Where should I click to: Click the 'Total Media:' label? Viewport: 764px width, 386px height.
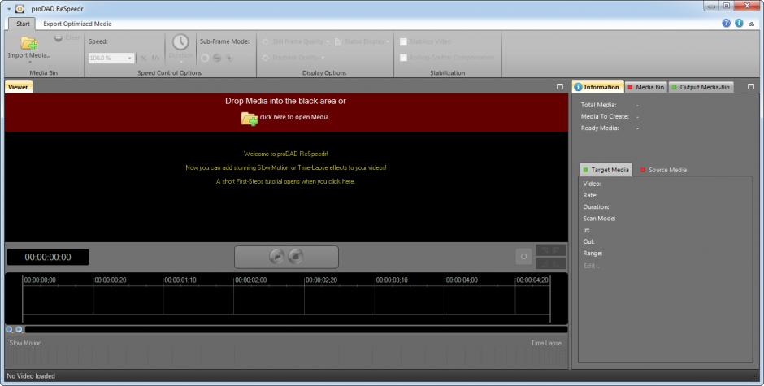pyautogui.click(x=598, y=105)
